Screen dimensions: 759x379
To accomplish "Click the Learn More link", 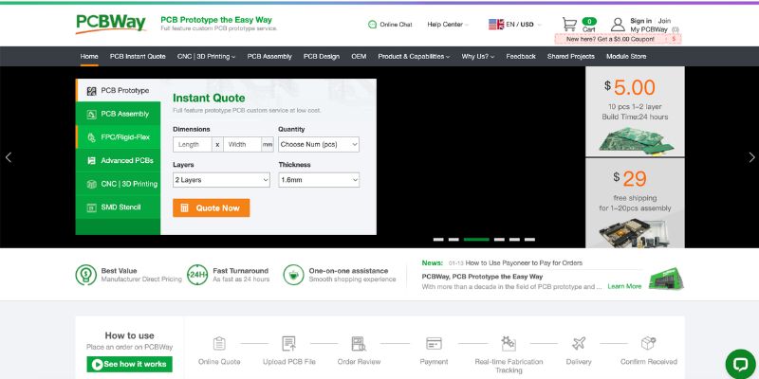I will point(624,286).
